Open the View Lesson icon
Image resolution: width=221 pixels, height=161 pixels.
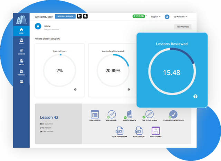coord(95,115)
